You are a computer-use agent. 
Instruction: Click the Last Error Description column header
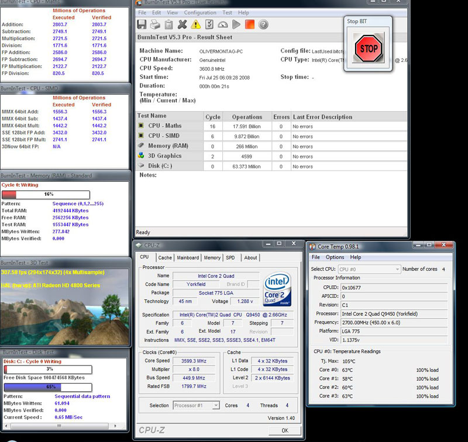click(349, 117)
